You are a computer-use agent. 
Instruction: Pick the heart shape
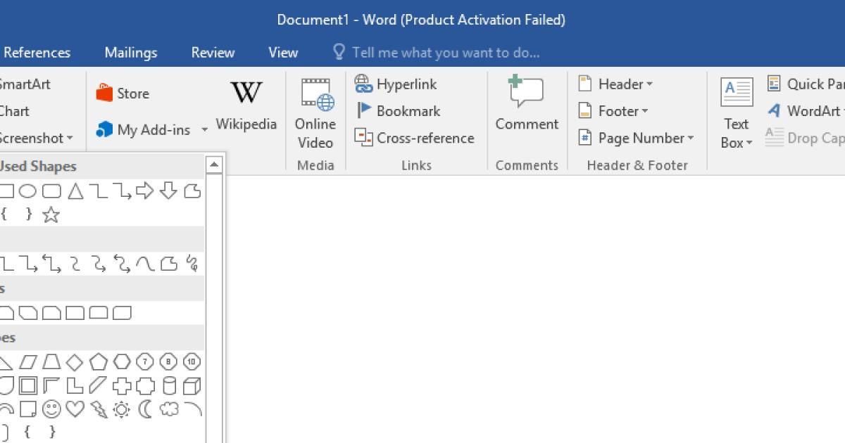75,409
